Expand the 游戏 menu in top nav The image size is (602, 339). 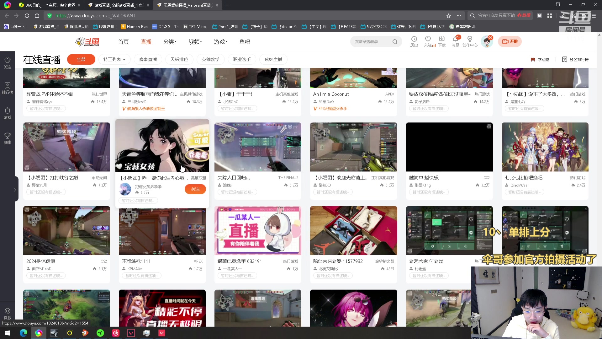pyautogui.click(x=221, y=42)
